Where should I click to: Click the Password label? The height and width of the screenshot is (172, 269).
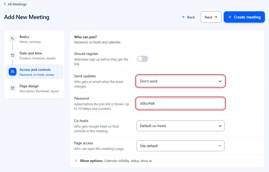(82, 98)
